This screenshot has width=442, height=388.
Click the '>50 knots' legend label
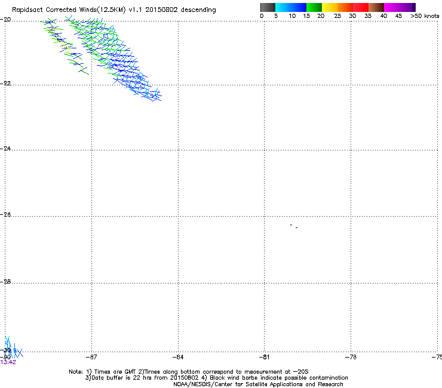coord(425,16)
